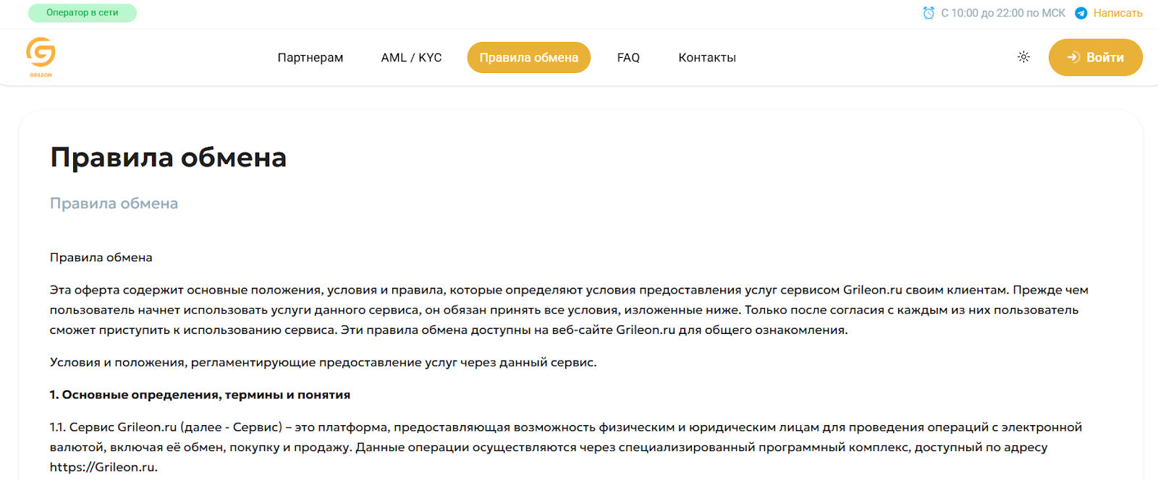Click the large bold Правила обмена heading
1158x480 pixels.
pyautogui.click(x=168, y=158)
